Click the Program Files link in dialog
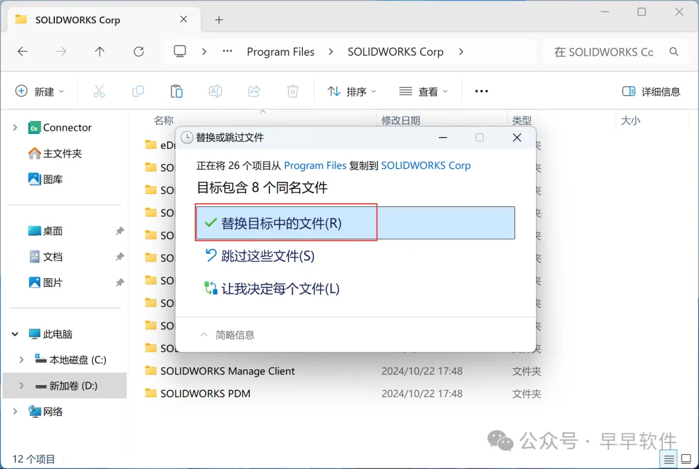This screenshot has height=469, width=699. [x=315, y=165]
